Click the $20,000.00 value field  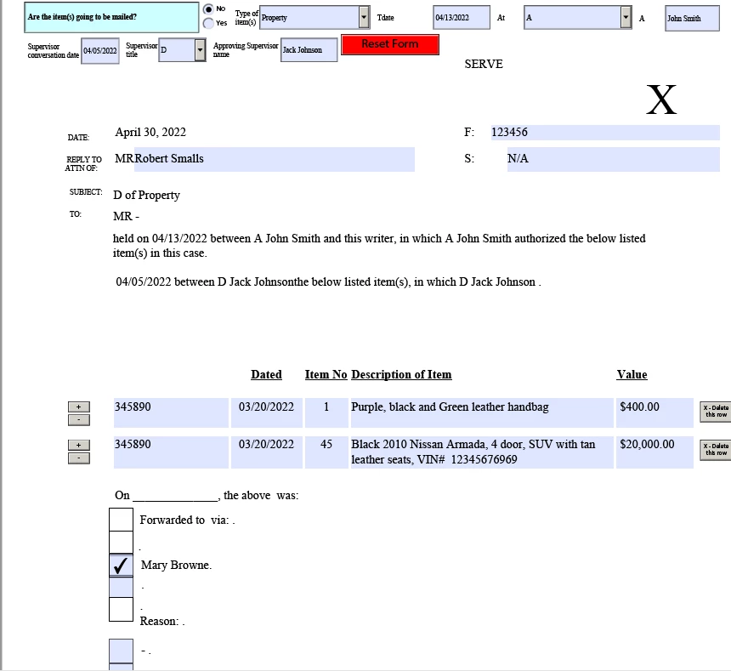[654, 452]
